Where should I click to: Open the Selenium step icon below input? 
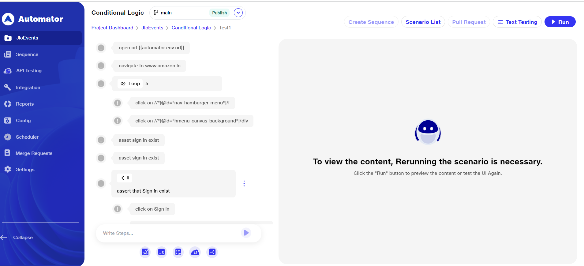145,252
